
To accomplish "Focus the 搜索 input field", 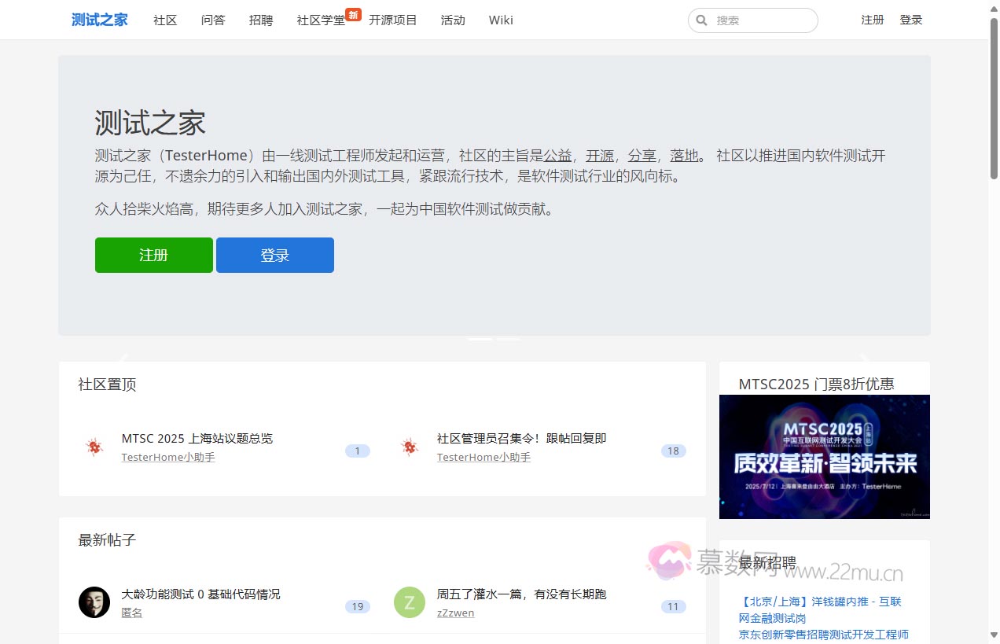I will 763,20.
